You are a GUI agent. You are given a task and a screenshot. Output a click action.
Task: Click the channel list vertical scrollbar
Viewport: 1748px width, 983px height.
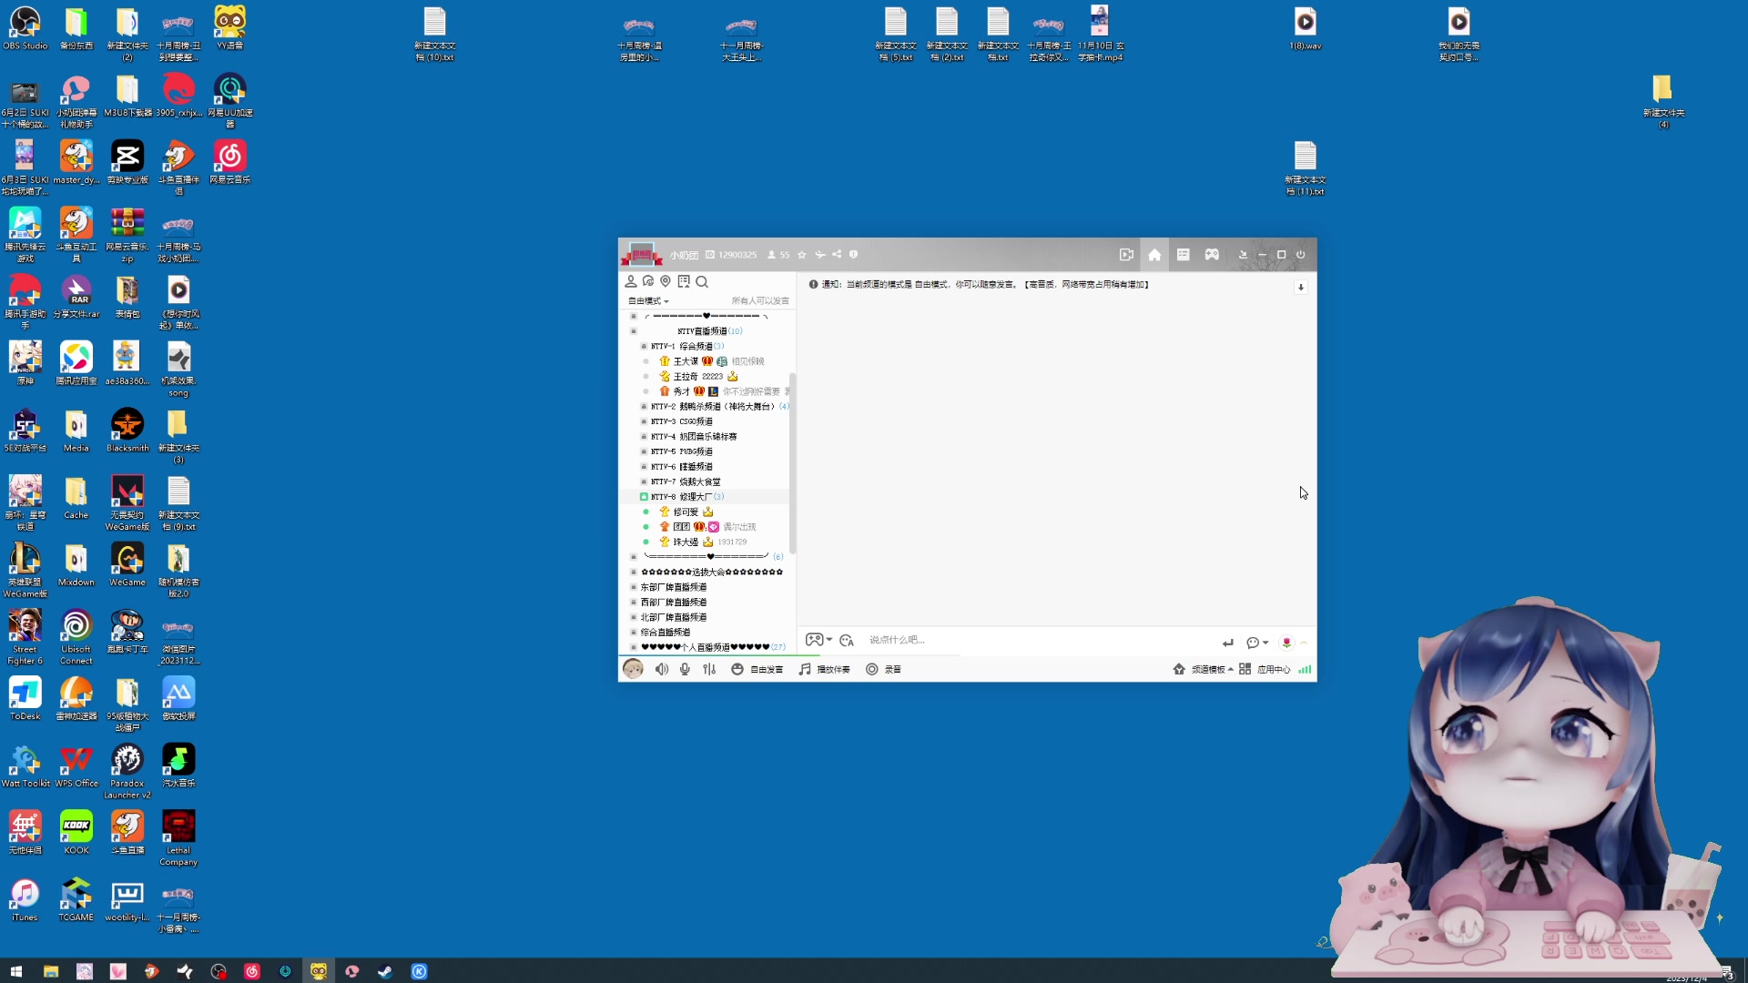(793, 462)
